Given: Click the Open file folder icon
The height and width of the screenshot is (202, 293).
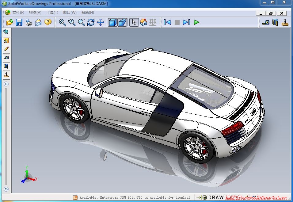Looking at the screenshot, I should pos(10,22).
